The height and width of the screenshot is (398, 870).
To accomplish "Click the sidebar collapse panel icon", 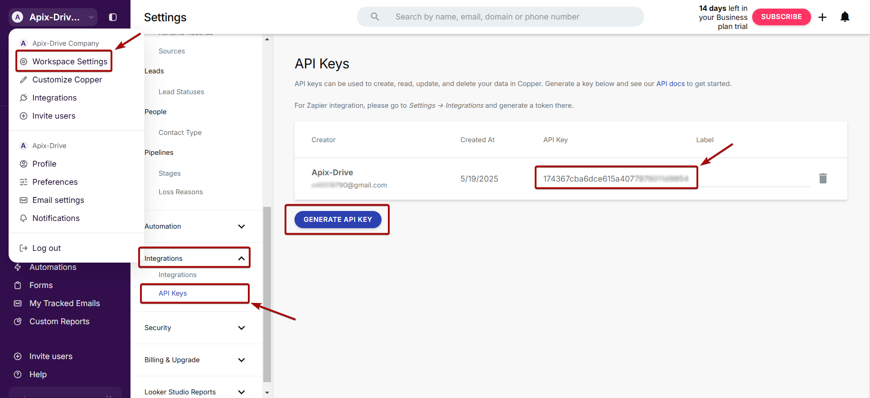I will [x=113, y=17].
